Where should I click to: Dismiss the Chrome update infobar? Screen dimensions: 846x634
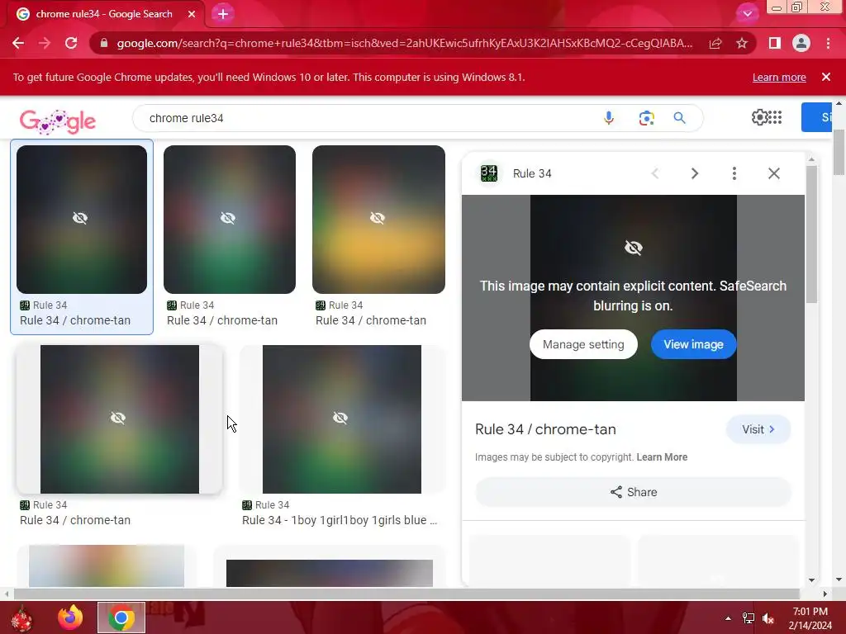click(826, 77)
